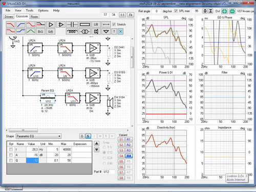Add a ground symbol component
The image size is (256, 192).
pos(106,31)
